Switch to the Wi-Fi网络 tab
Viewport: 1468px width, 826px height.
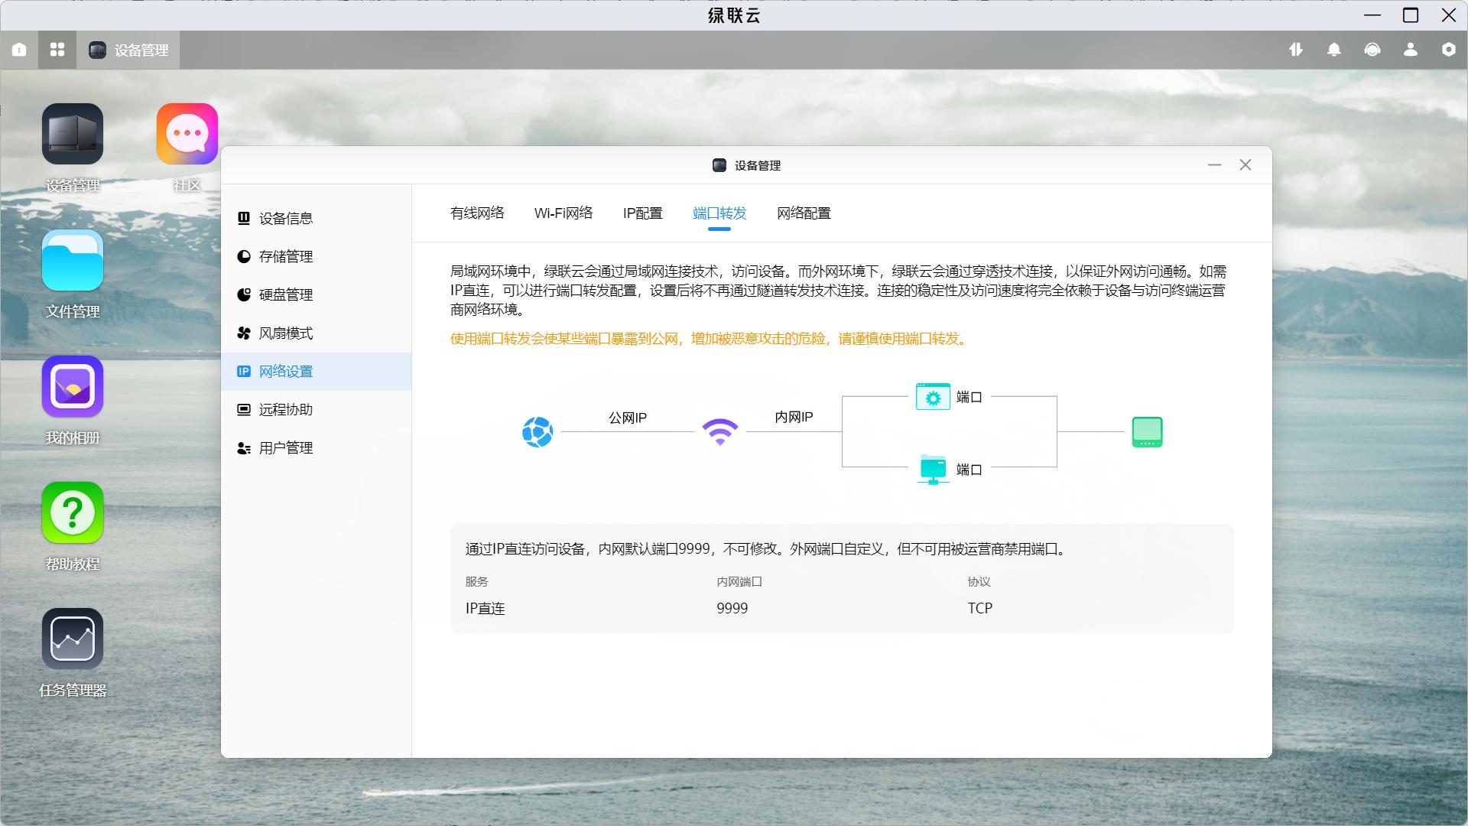(564, 213)
